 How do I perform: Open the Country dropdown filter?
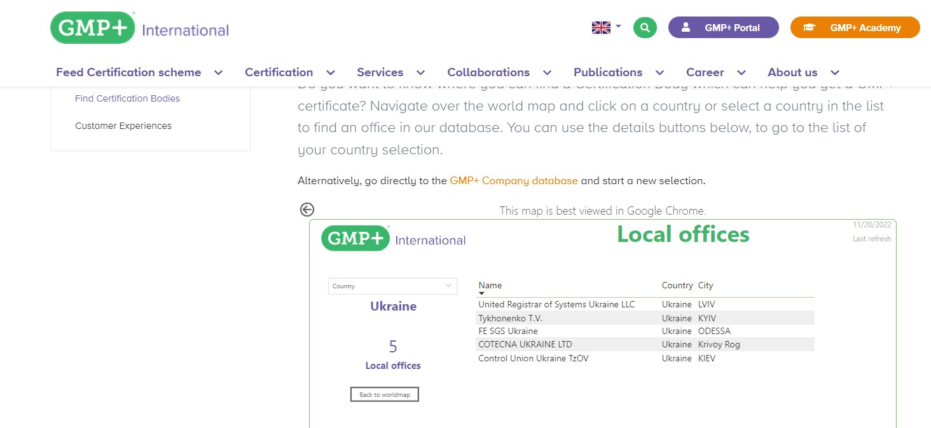[392, 286]
